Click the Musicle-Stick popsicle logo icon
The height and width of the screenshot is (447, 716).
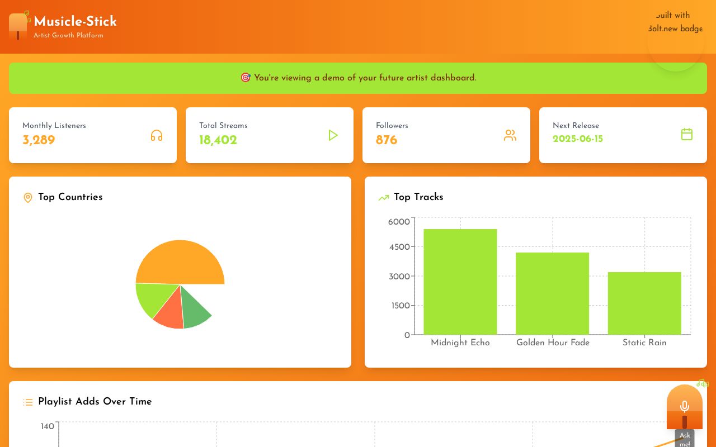18,26
